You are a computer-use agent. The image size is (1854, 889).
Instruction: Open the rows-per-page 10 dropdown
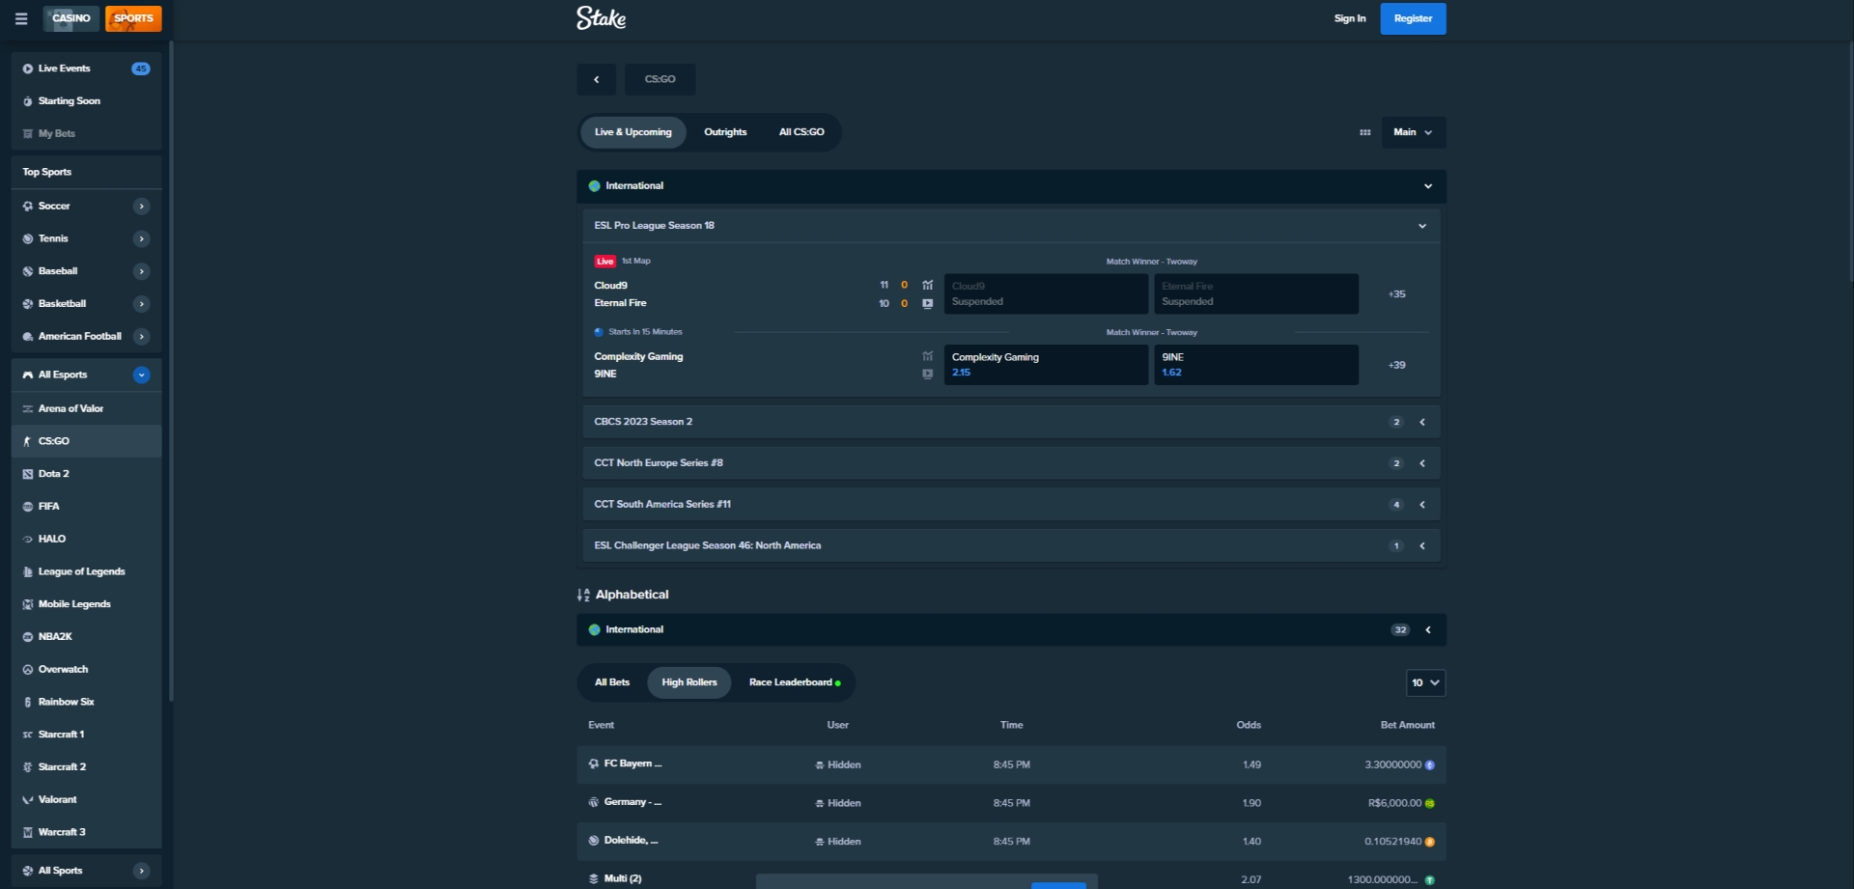click(x=1425, y=682)
